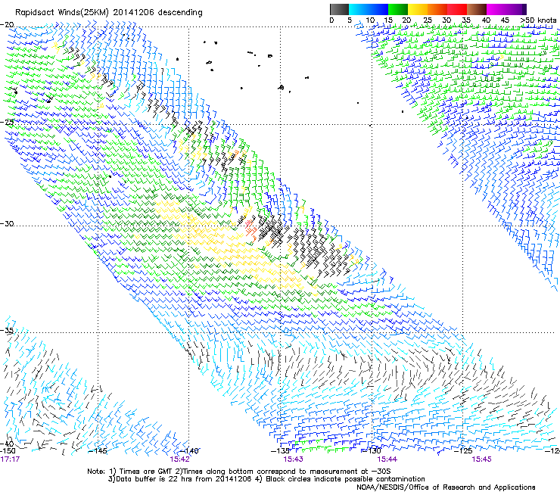The image size is (560, 492).
Task: Click the NOAA/NESDIS credit line
Action: pos(446,487)
